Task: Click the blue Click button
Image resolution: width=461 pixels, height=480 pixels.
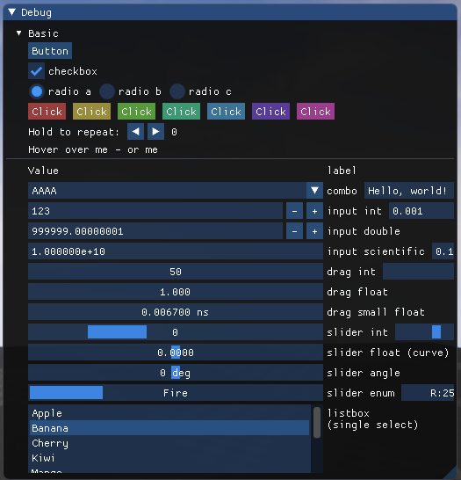Action: pos(227,112)
